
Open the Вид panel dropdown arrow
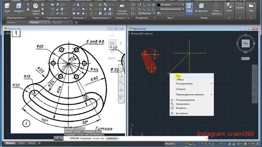[173, 18]
